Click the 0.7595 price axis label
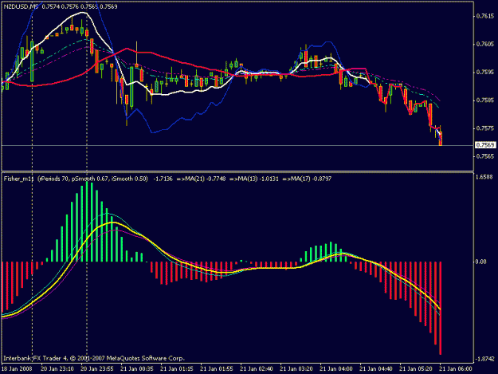Screen dimensions: 498x374 [485, 72]
